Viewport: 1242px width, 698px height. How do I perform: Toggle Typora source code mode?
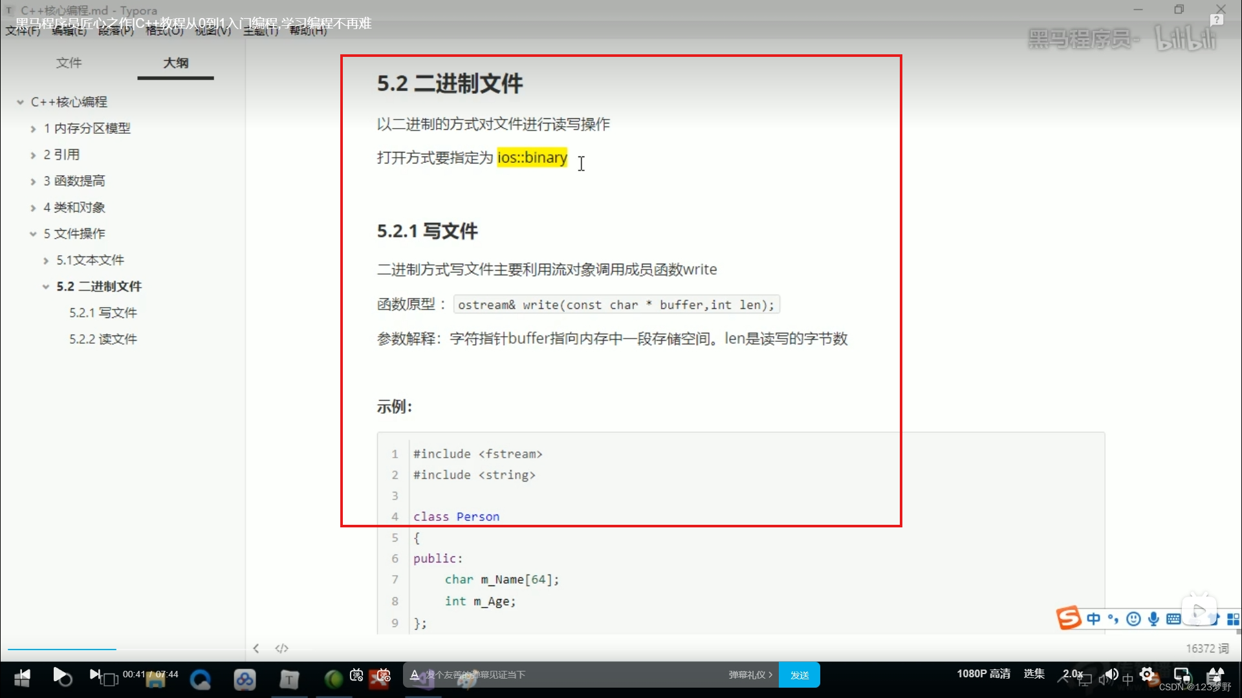click(281, 648)
